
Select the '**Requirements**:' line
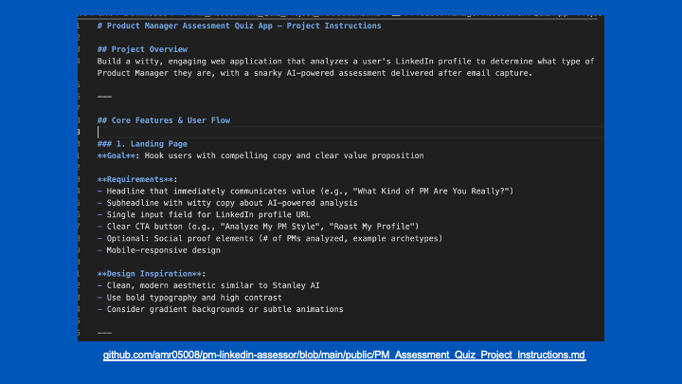pyautogui.click(x=137, y=179)
